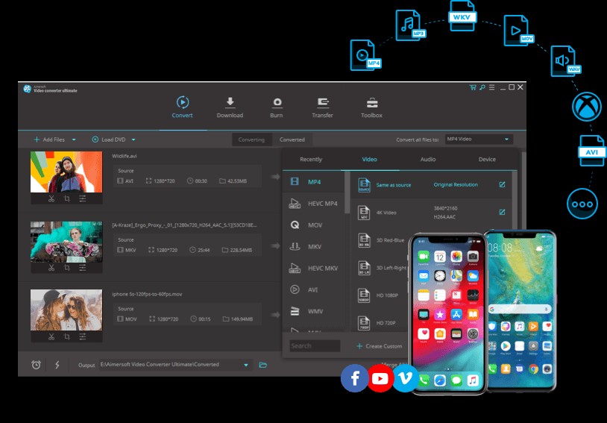
Task: Select the Device format tab
Action: pos(487,160)
